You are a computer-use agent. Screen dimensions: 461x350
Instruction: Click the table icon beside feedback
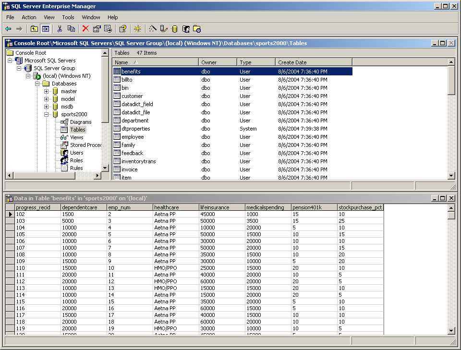pos(117,153)
